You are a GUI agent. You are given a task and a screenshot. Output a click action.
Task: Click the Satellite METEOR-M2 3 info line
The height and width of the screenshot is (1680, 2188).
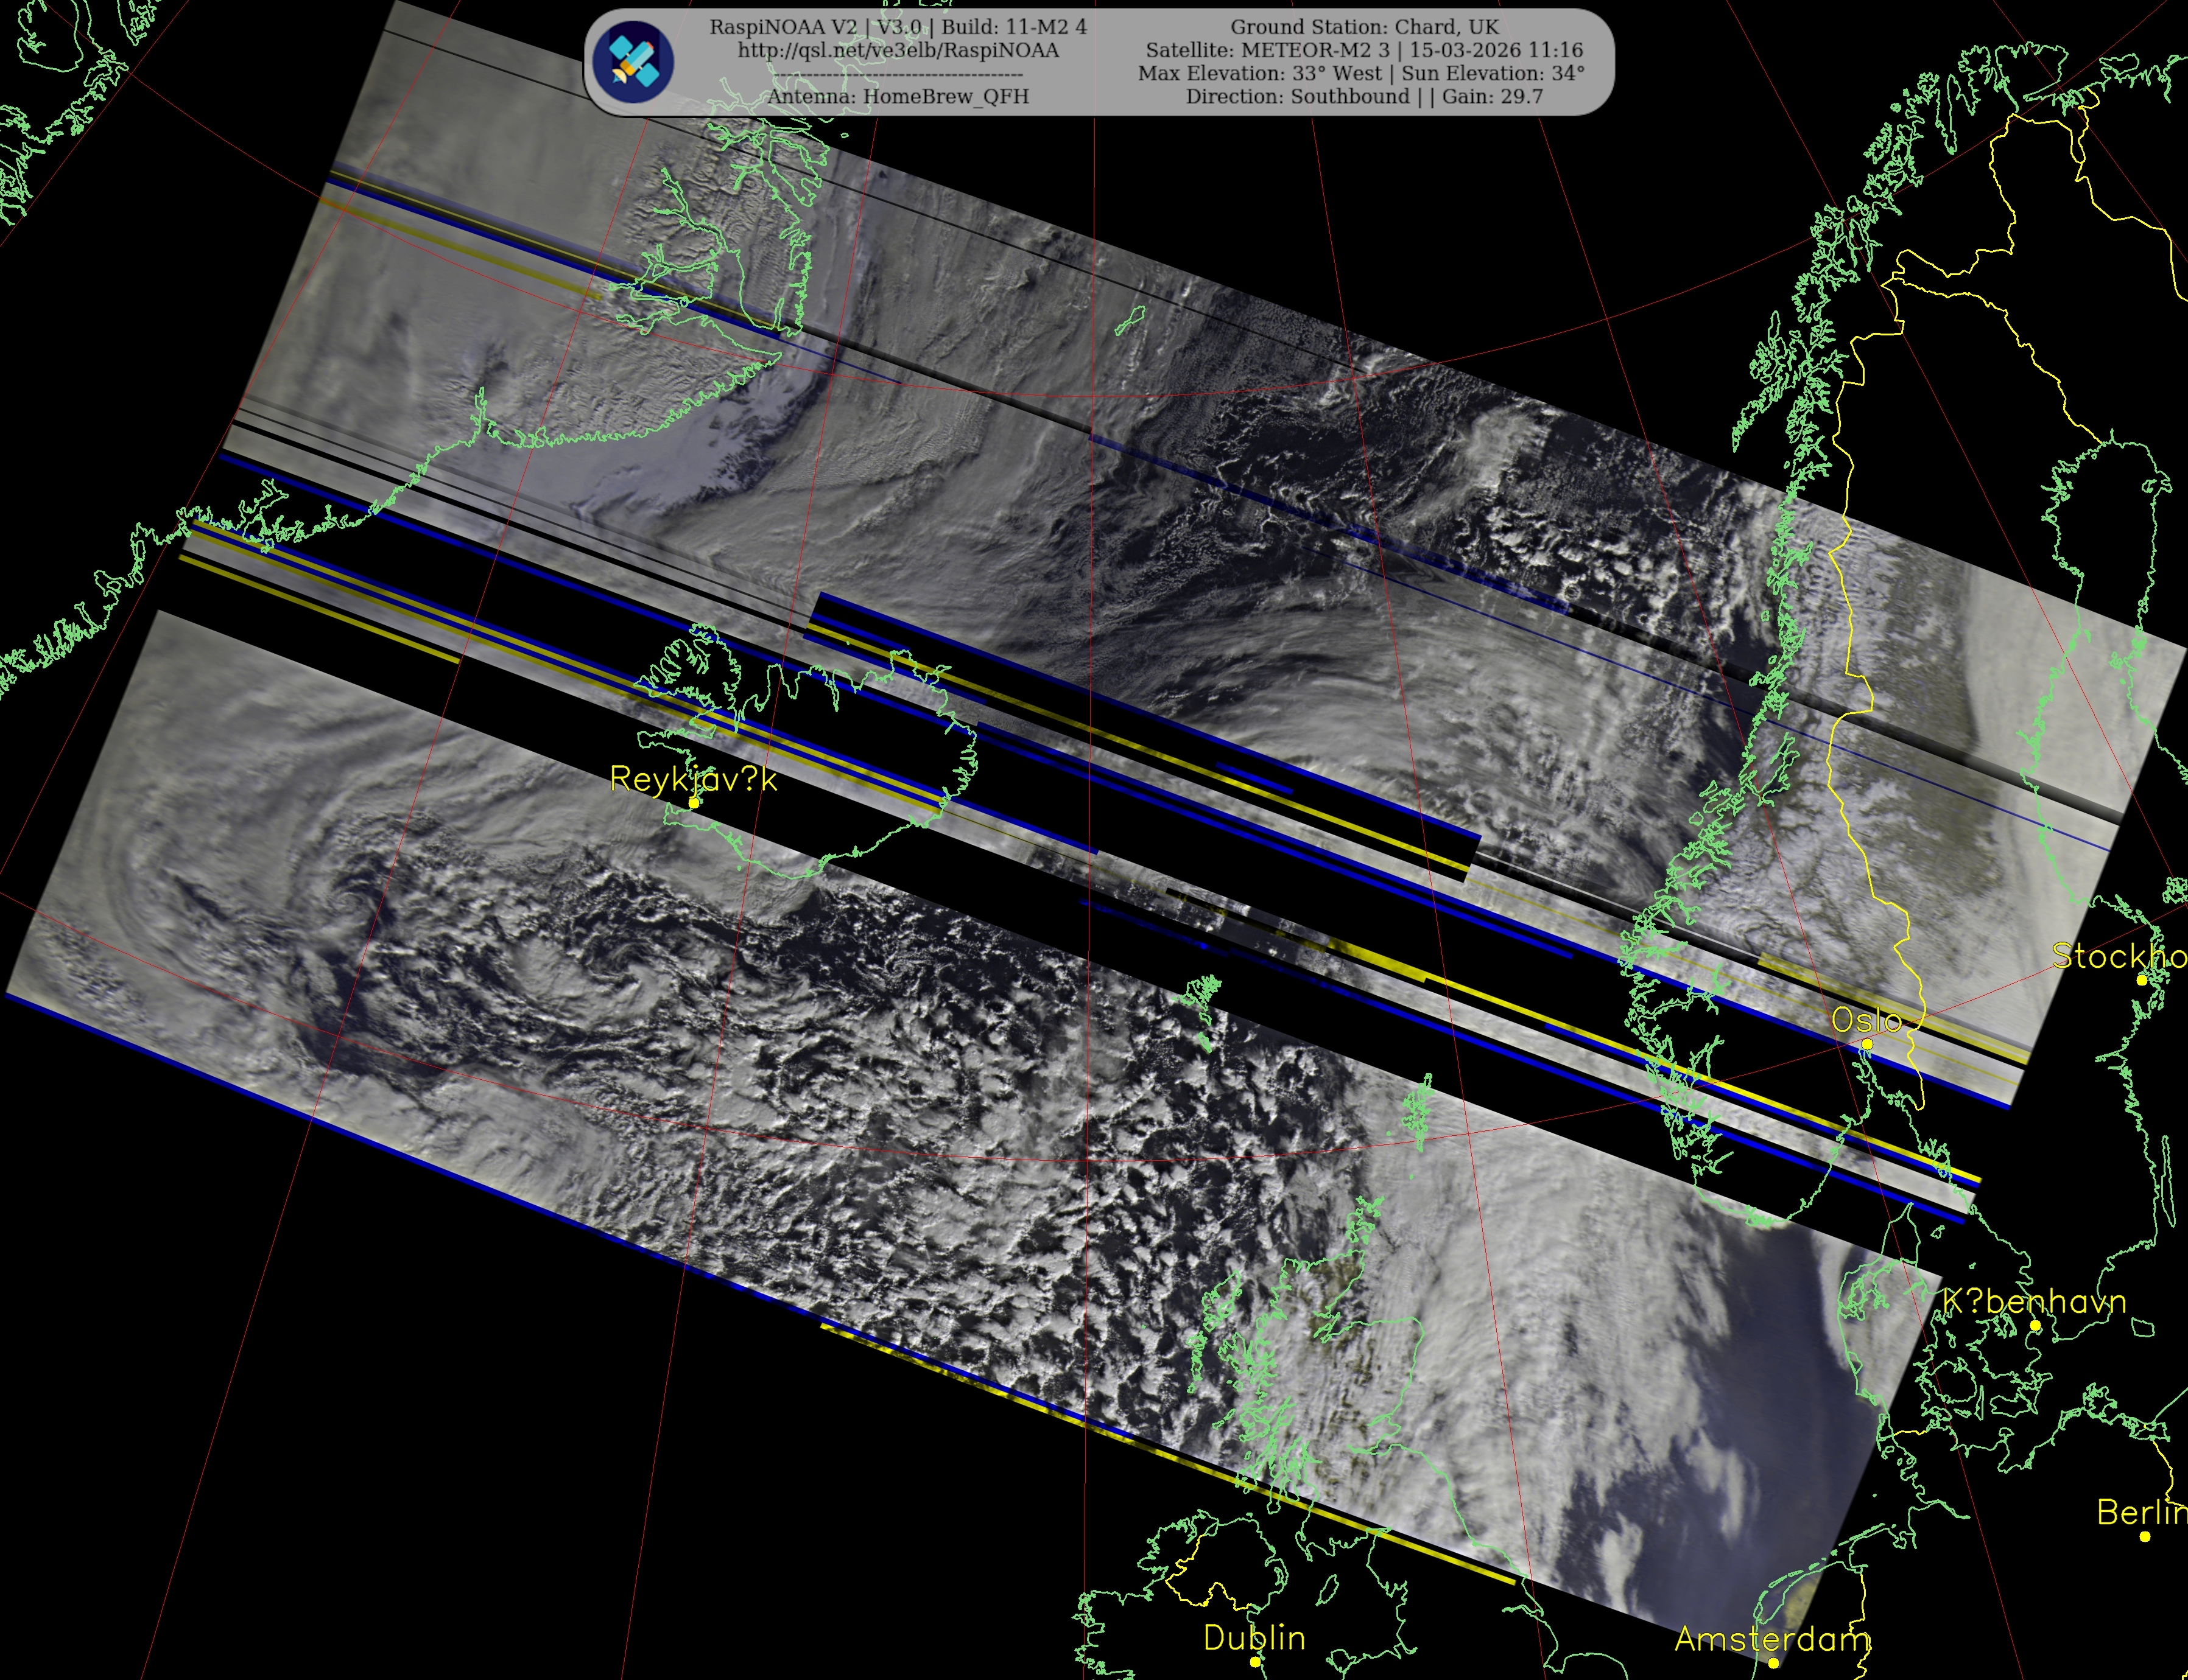click(1363, 50)
